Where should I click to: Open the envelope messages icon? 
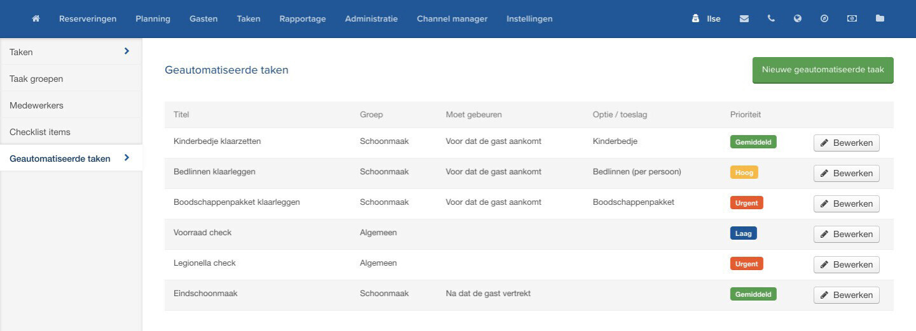[744, 19]
